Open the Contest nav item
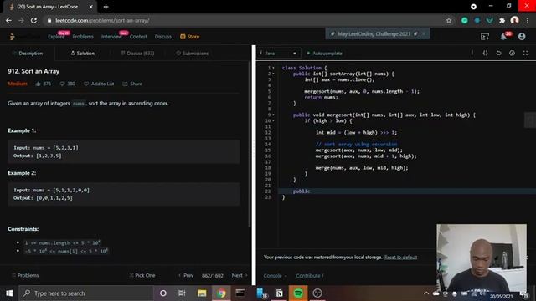Screen dimensions: 536x301 point(138,37)
